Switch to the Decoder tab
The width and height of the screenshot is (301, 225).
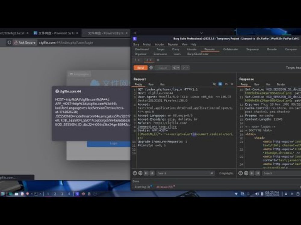point(272,49)
